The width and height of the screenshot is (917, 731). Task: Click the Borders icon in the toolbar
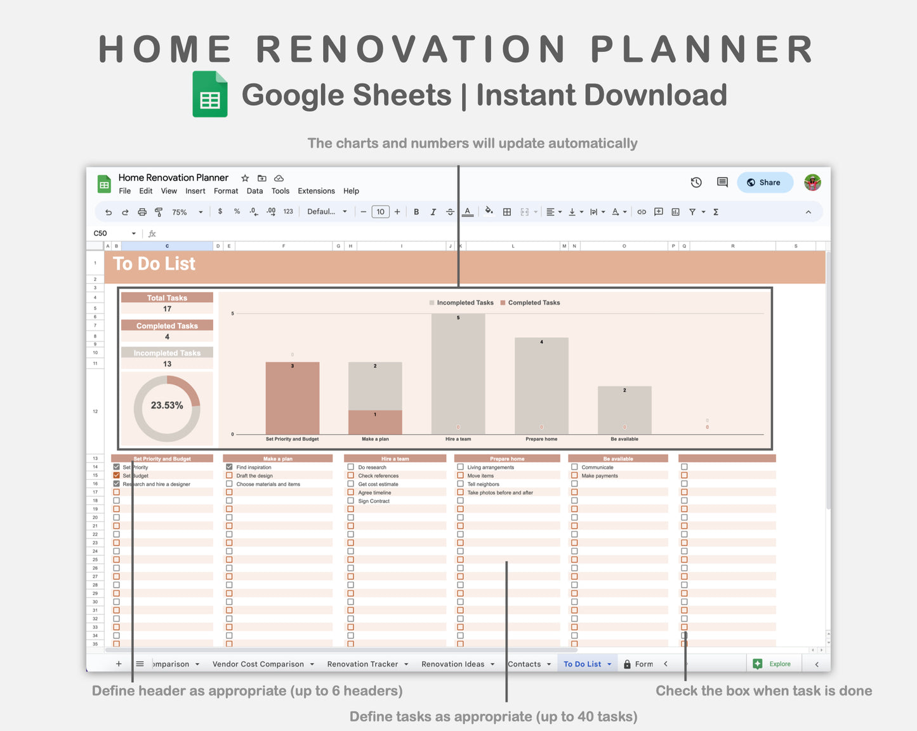click(507, 212)
